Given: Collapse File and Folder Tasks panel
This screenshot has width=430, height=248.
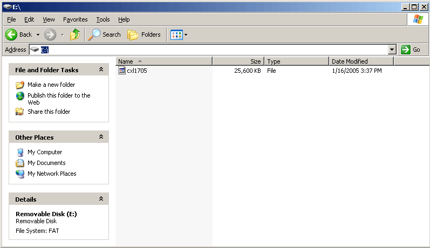Looking at the screenshot, I should click(101, 70).
